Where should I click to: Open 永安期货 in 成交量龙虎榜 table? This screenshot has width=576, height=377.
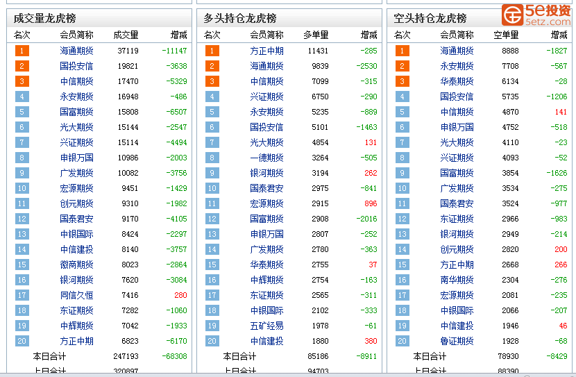point(76,97)
